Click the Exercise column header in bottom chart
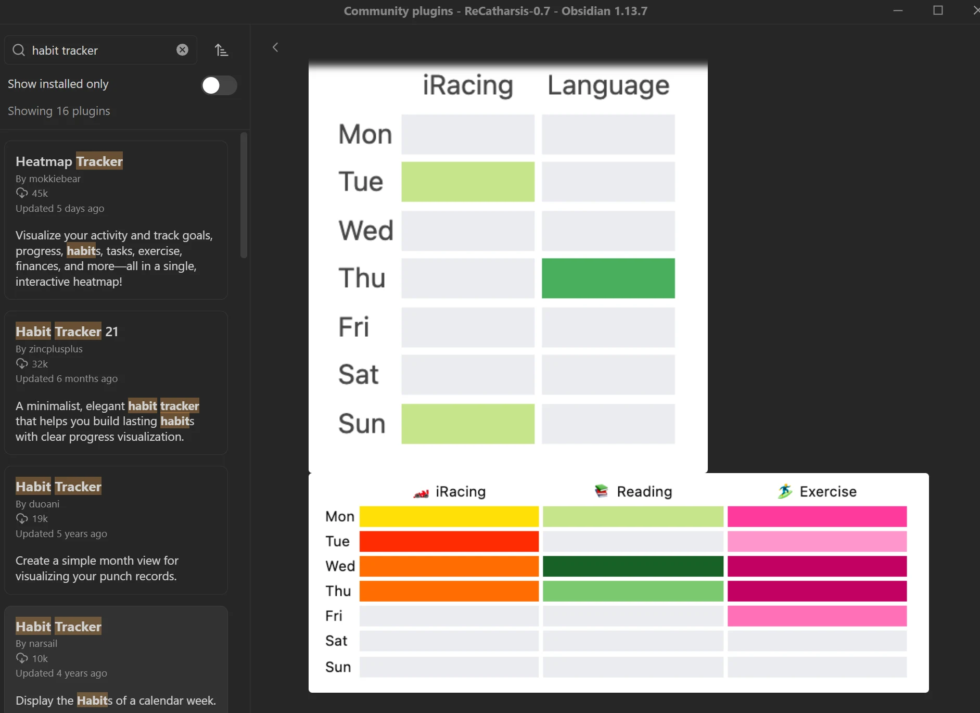Screen dimensions: 980x713 click(x=828, y=491)
